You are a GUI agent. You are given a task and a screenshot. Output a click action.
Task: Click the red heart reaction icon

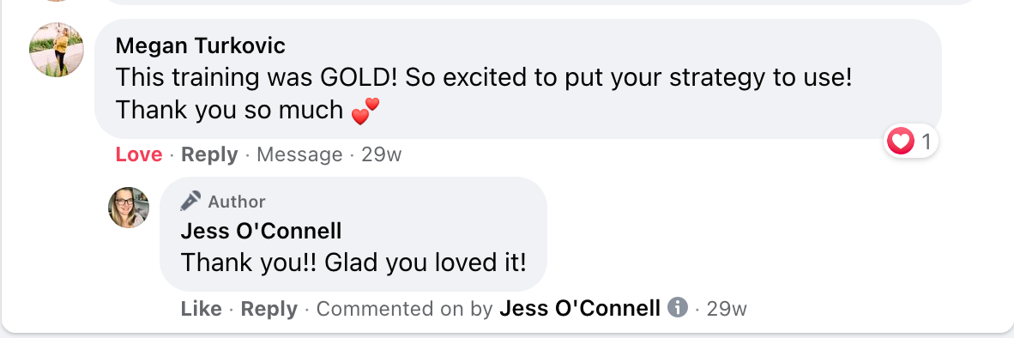coord(900,141)
